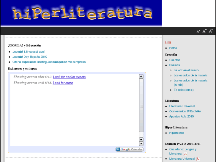
Task: Click PDF icon beside bottom Literatura Universal
Action: [198, 159]
